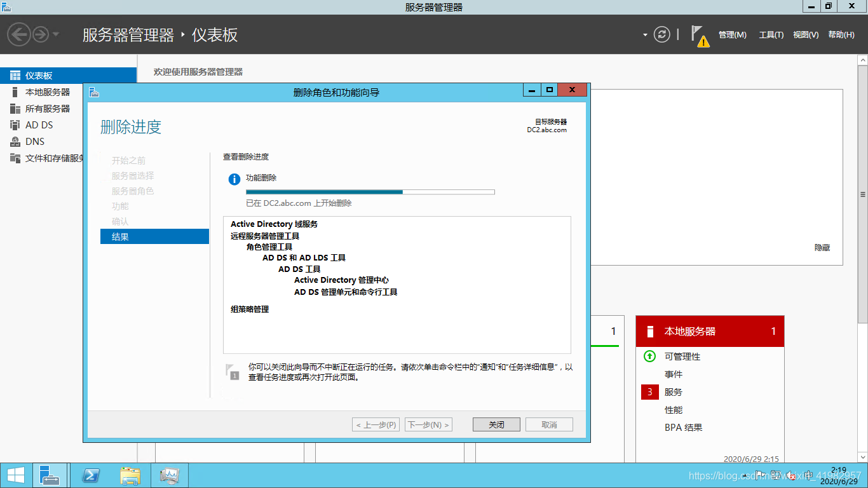Viewport: 868px width, 488px height.
Task: Open 可管理性 in 本地服务器 tile
Action: click(682, 356)
